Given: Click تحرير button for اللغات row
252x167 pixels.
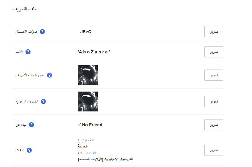Looking at the screenshot, I should click(x=213, y=150).
